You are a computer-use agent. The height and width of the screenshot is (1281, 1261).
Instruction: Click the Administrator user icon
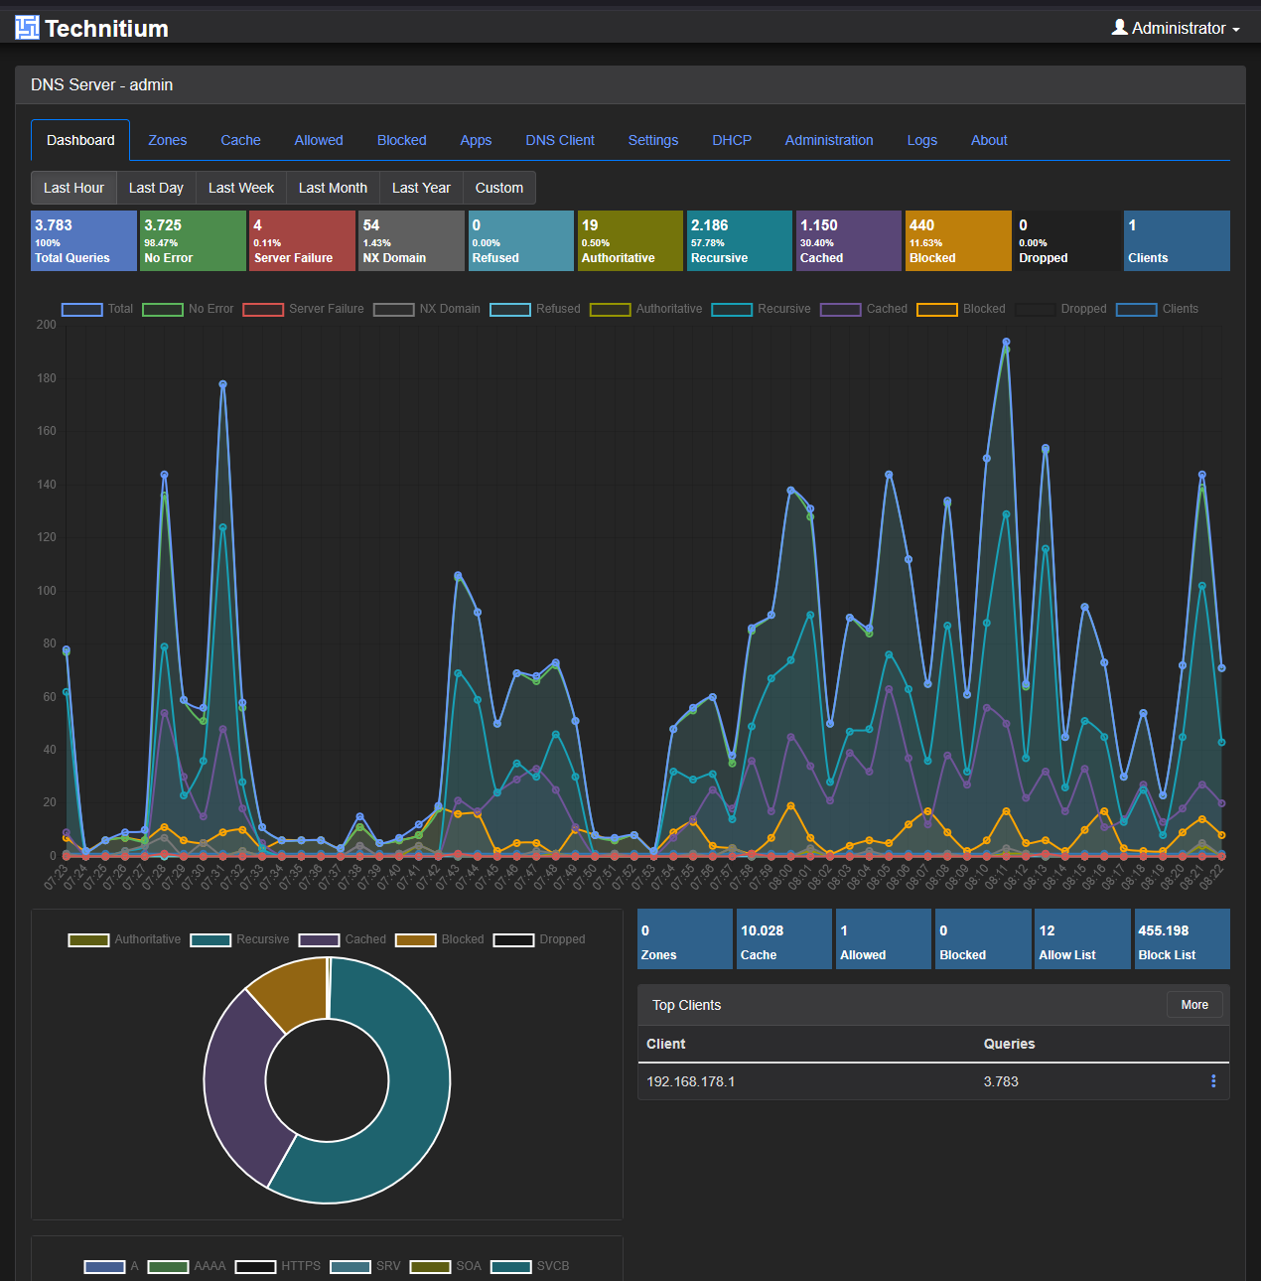[x=1119, y=28]
